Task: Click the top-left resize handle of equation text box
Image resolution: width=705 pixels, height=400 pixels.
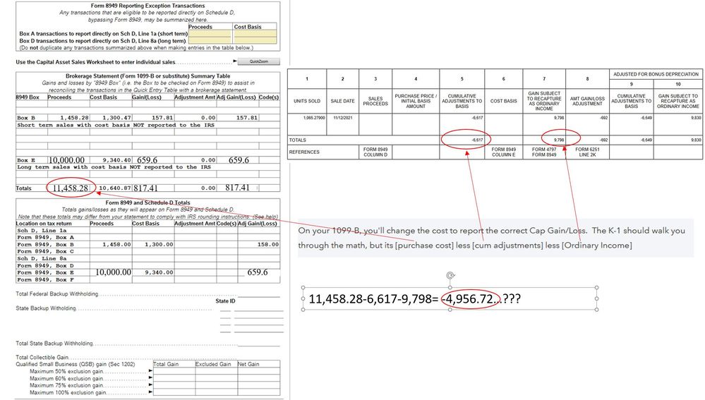Action: click(x=303, y=287)
